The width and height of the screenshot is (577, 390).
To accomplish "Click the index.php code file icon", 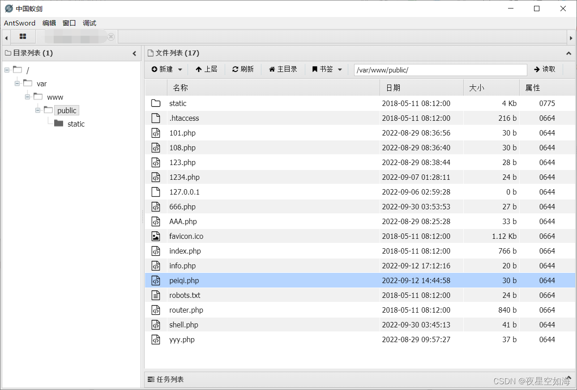I will tap(156, 251).
